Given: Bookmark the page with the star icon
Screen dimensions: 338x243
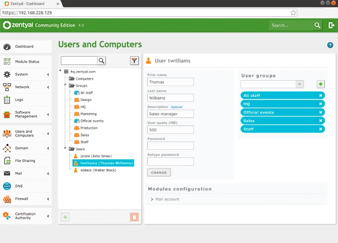Looking at the screenshot, I should tap(293, 12).
